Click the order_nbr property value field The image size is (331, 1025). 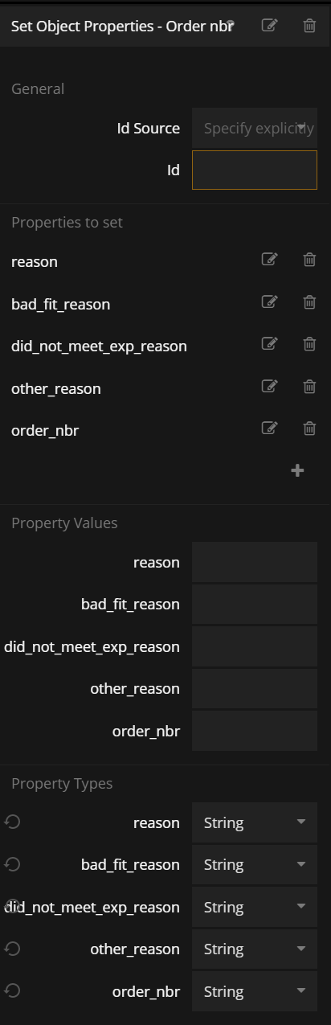[255, 731]
